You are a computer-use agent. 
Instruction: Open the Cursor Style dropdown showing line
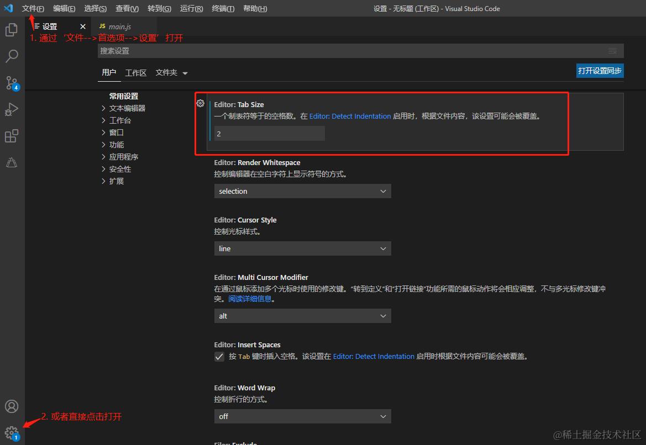[x=302, y=248]
